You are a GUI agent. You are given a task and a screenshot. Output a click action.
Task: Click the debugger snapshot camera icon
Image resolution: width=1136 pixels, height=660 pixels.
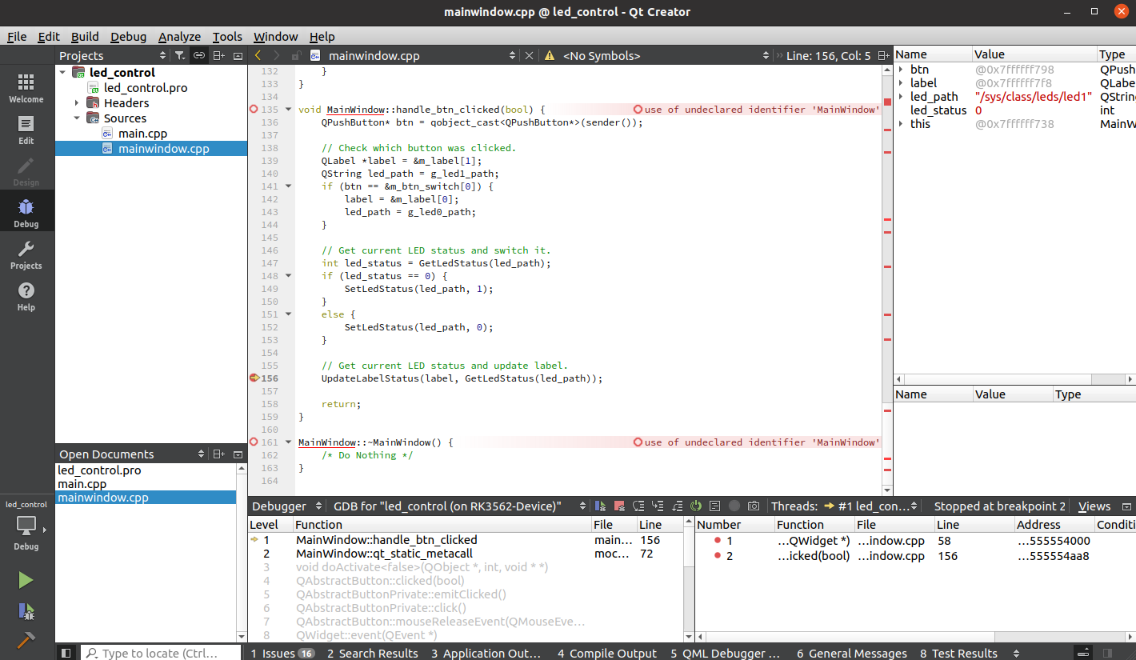pyautogui.click(x=753, y=506)
